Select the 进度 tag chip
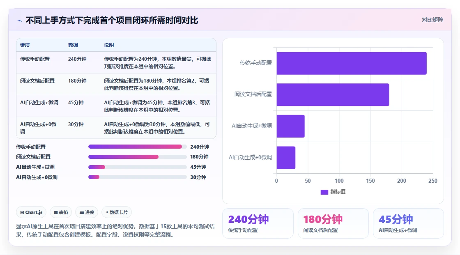This screenshot has width=460, height=255. pos(87,212)
